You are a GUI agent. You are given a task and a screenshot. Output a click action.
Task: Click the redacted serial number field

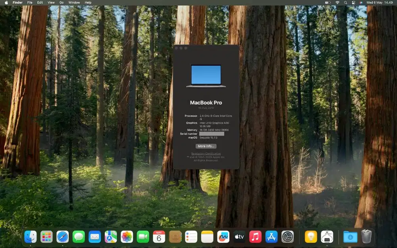pyautogui.click(x=212, y=134)
